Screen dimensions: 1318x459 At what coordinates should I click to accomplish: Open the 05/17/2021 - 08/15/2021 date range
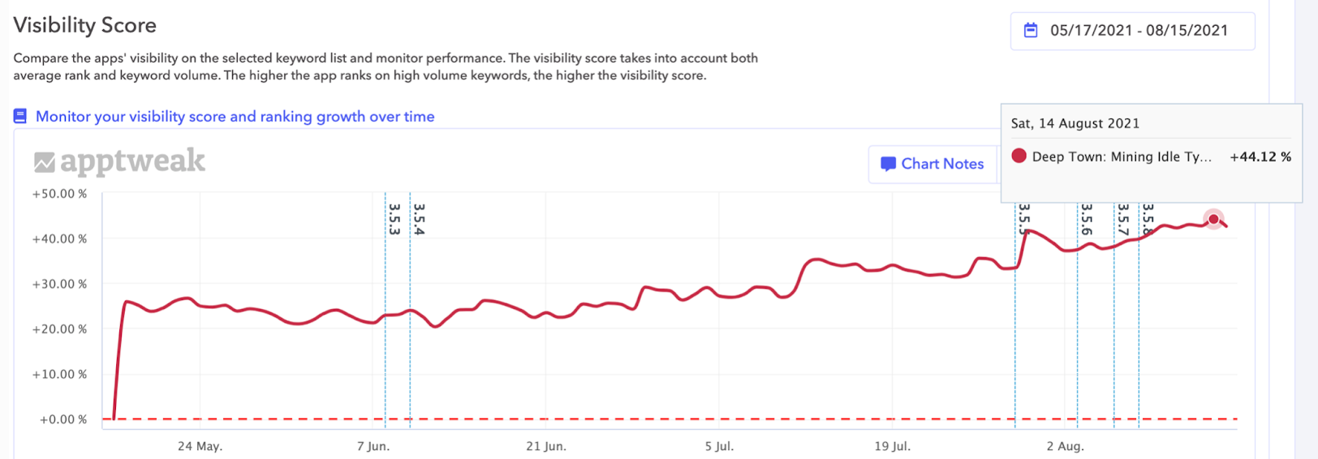click(x=1138, y=31)
